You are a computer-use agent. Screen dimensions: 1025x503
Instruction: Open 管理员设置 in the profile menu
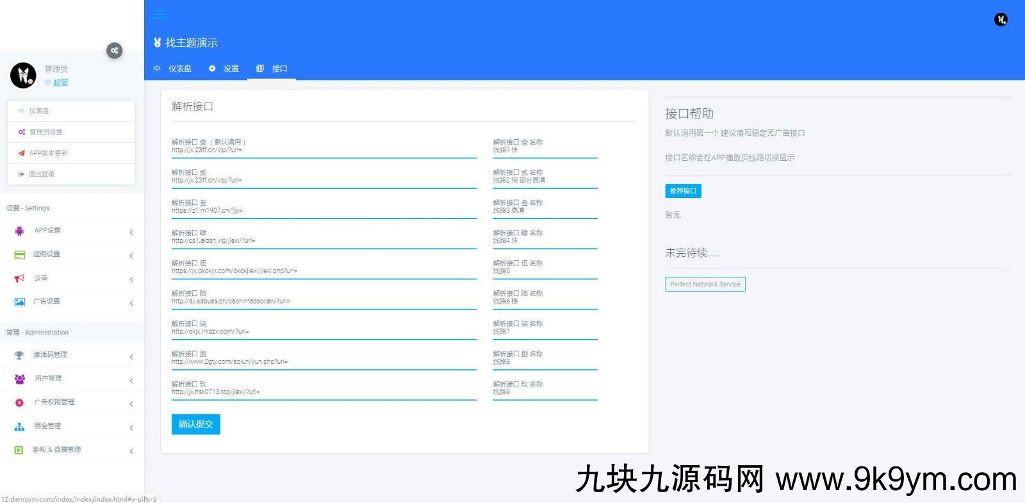point(45,132)
